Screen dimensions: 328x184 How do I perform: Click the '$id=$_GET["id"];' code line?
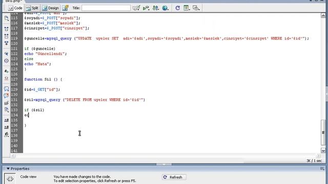coord(42,89)
